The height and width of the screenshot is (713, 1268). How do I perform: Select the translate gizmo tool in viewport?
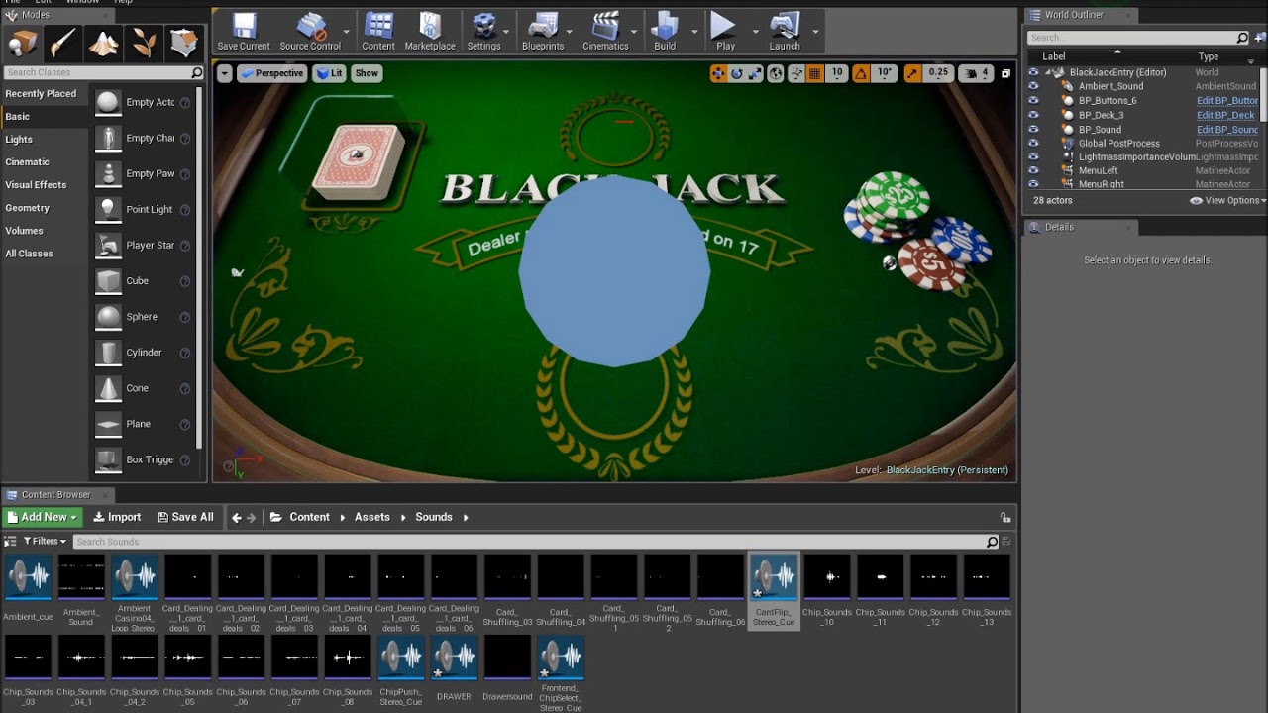pyautogui.click(x=718, y=73)
